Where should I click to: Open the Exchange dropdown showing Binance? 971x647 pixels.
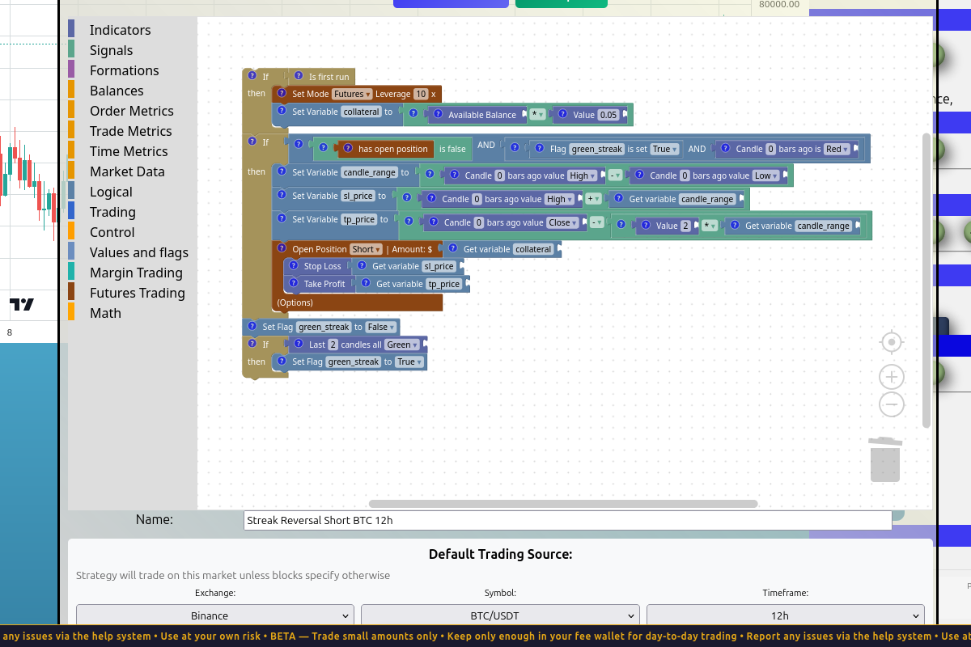click(x=215, y=615)
